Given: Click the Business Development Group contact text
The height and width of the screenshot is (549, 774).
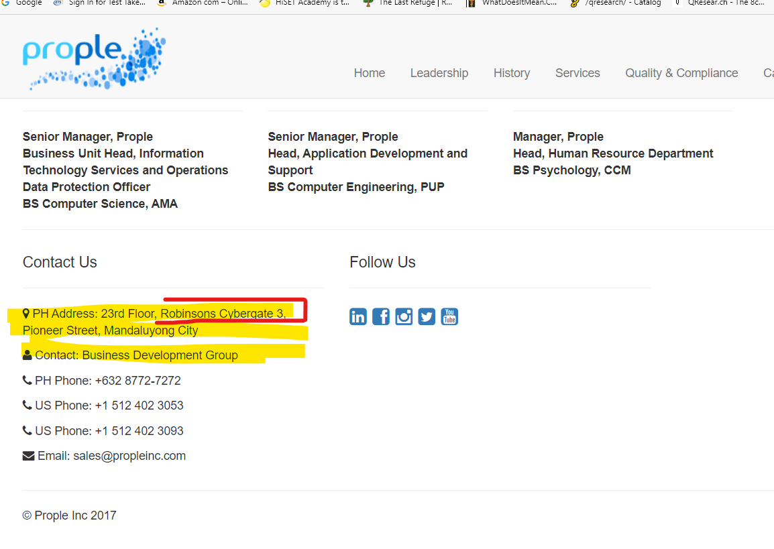Looking at the screenshot, I should (x=160, y=355).
